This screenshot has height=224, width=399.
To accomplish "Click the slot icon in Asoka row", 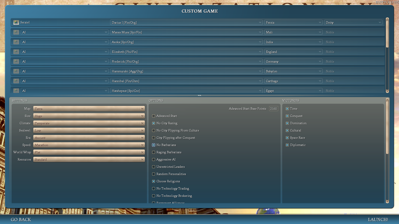I will click(x=16, y=42).
